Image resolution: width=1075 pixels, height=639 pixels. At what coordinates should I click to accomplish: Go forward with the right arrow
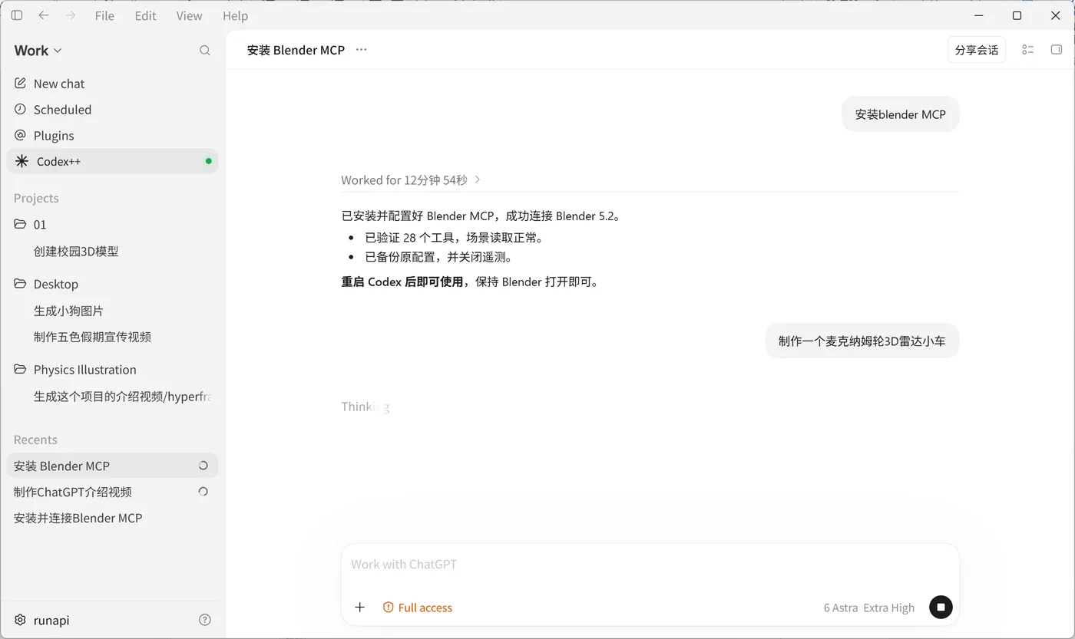coord(71,15)
